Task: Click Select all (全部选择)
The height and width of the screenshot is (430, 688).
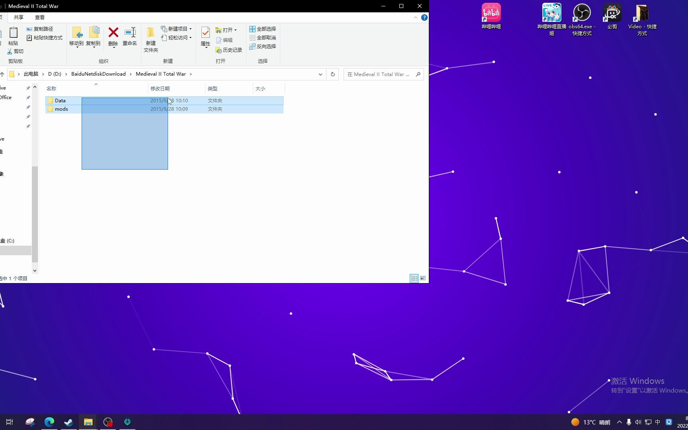Action: click(x=263, y=29)
